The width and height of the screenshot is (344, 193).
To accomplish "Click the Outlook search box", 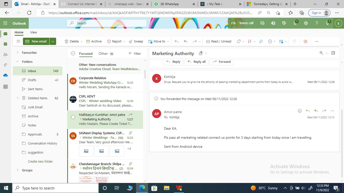I will click(x=107, y=23).
